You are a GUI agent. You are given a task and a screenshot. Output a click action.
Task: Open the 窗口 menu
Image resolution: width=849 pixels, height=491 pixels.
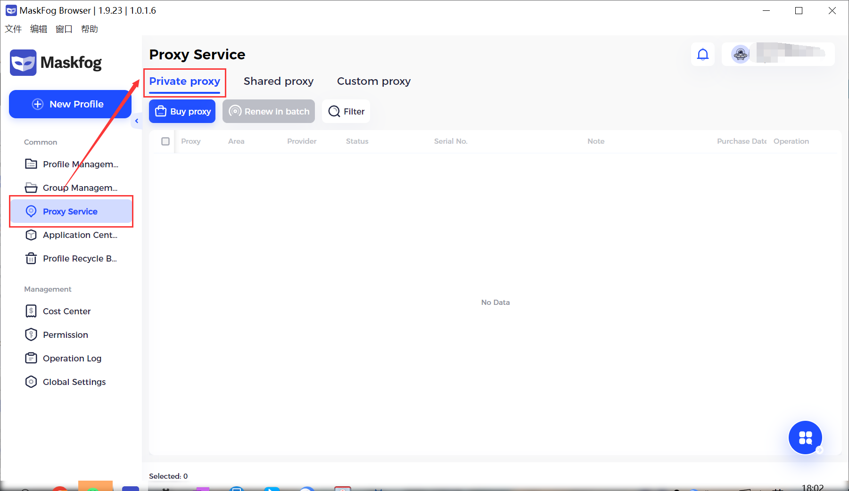64,29
